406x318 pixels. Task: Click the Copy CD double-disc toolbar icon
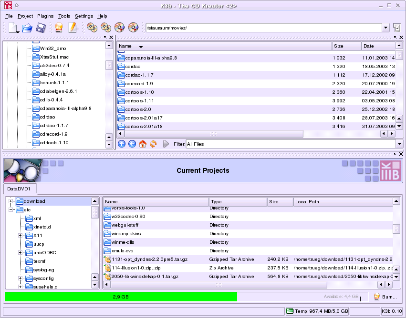pyautogui.click(x=91, y=28)
